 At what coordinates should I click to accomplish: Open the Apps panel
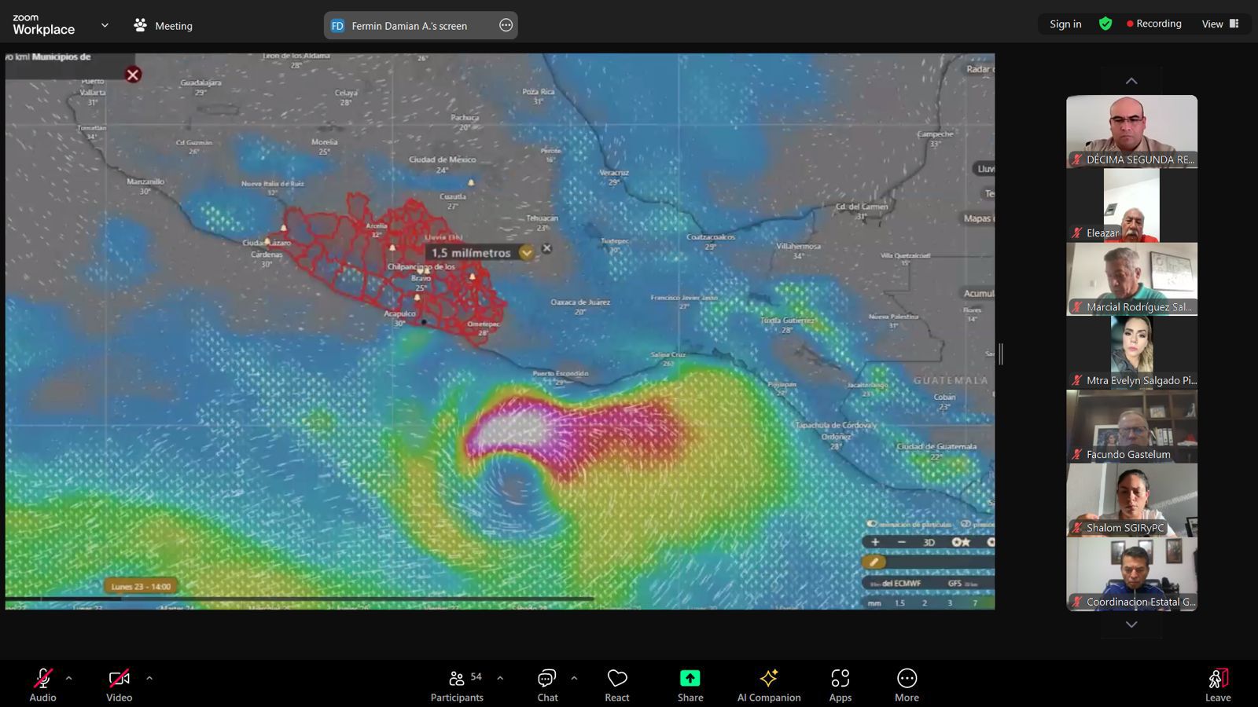pyautogui.click(x=840, y=685)
